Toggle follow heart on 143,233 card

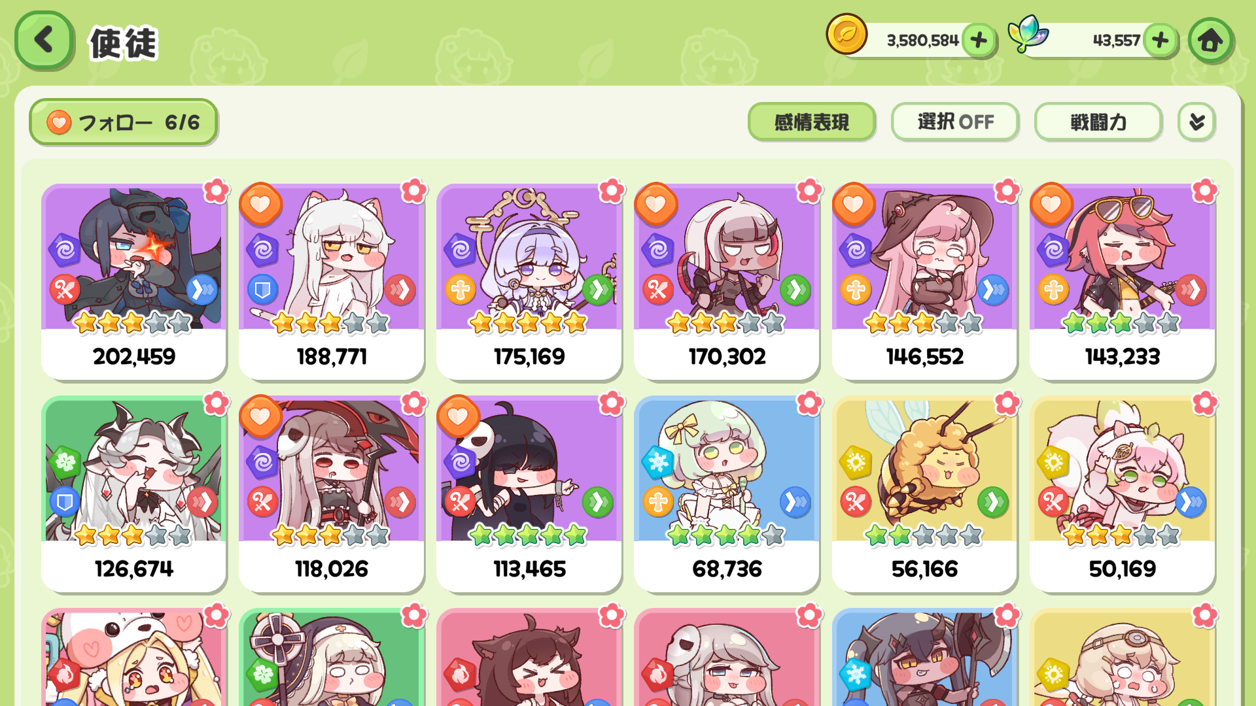pos(1051,205)
